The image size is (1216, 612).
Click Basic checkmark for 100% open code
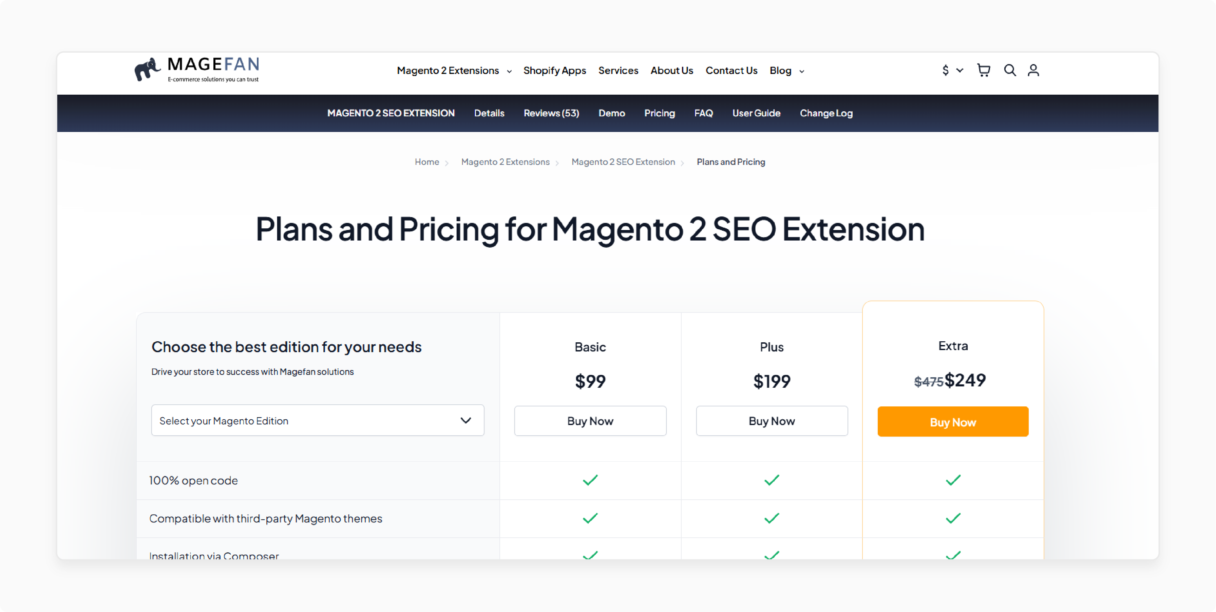590,480
